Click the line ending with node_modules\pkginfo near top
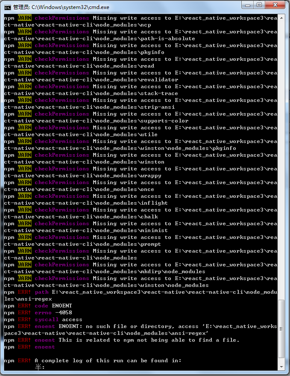The width and height of the screenshot is (290, 376). (x=84, y=52)
